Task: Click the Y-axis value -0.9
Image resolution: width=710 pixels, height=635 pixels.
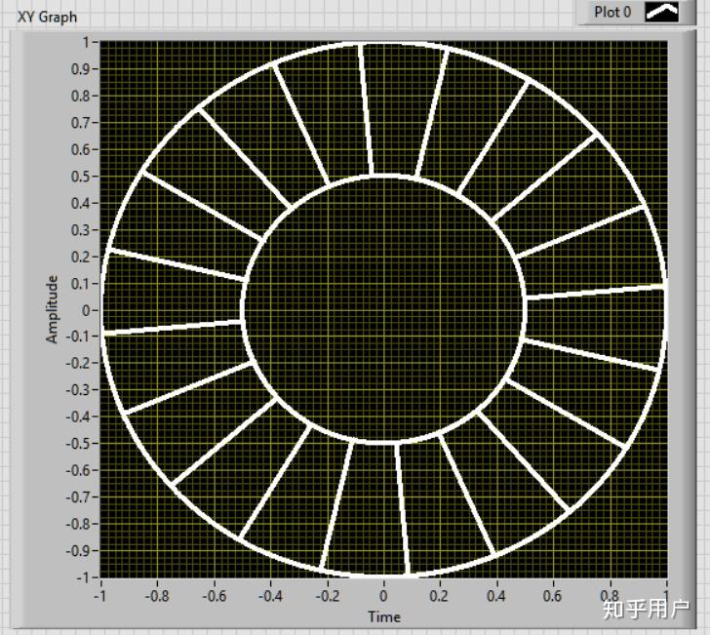Action: click(77, 551)
